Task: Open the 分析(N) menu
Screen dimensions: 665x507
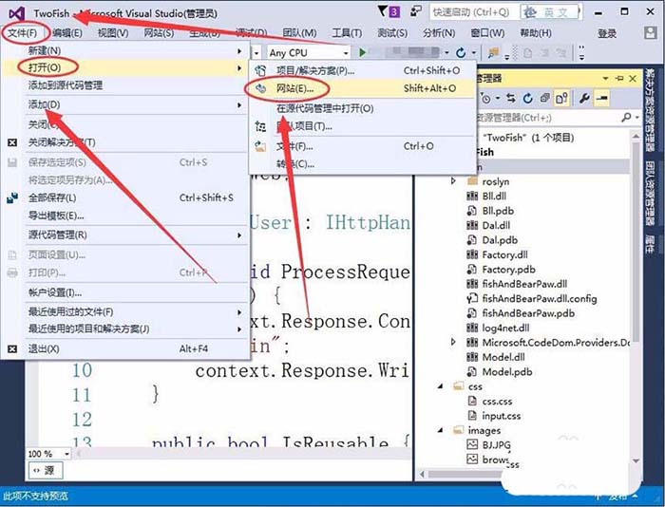Action: tap(439, 32)
